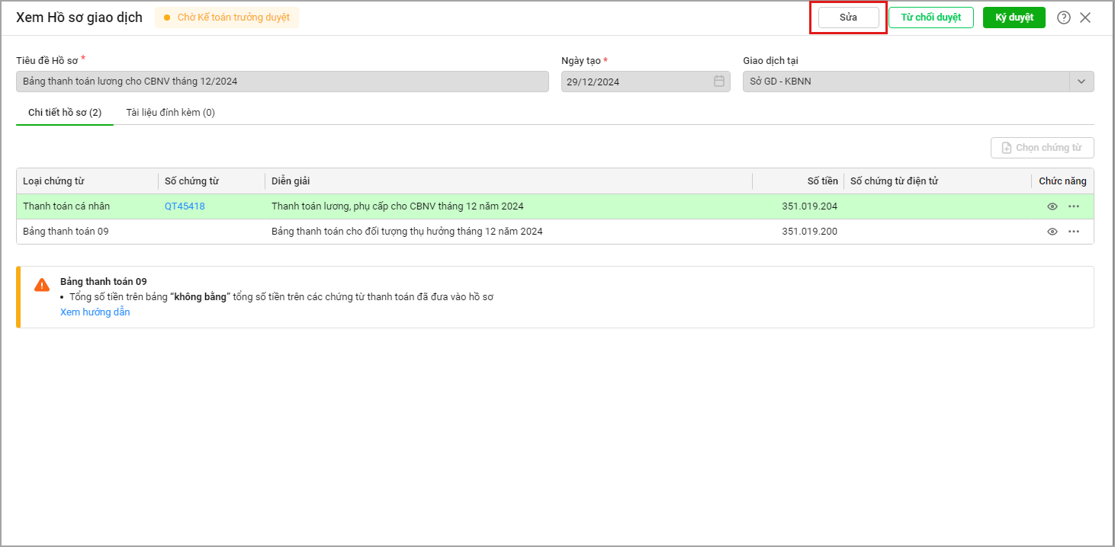Click the orange warning triangle icon
Image resolution: width=1115 pixels, height=547 pixels.
42,285
